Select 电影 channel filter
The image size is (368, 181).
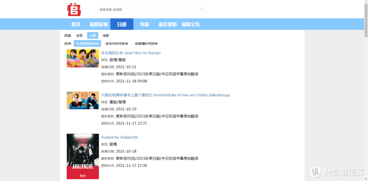pyautogui.click(x=106, y=36)
